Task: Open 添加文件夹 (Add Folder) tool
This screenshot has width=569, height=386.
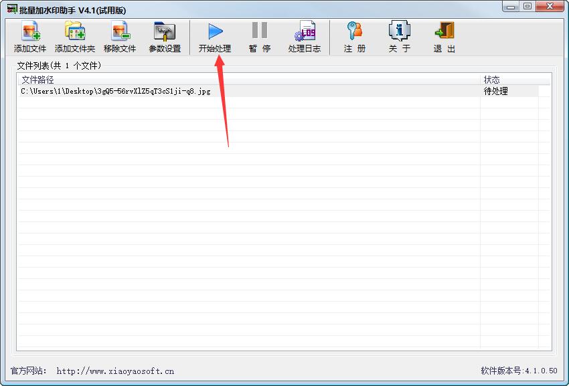Action: [x=75, y=37]
